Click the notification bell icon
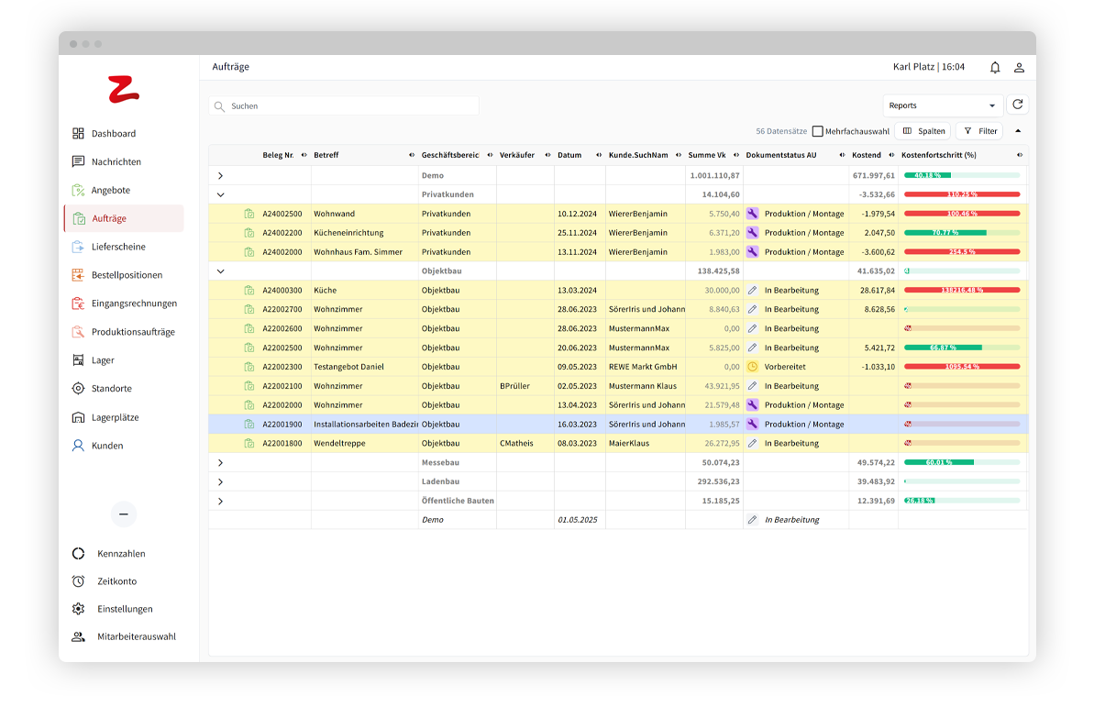Image resolution: width=1094 pixels, height=718 pixels. click(995, 68)
